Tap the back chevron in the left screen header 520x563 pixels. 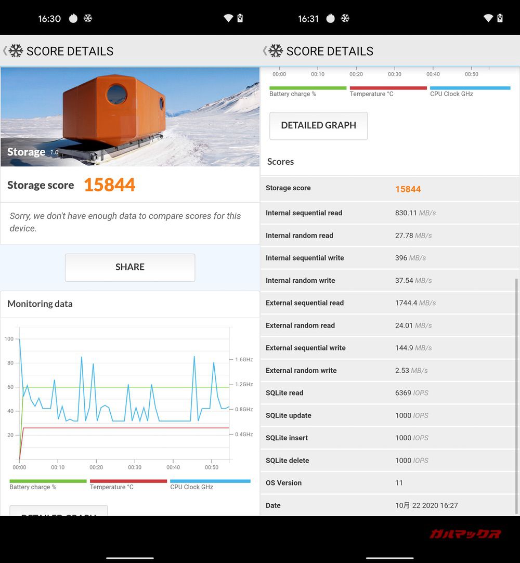(x=5, y=51)
